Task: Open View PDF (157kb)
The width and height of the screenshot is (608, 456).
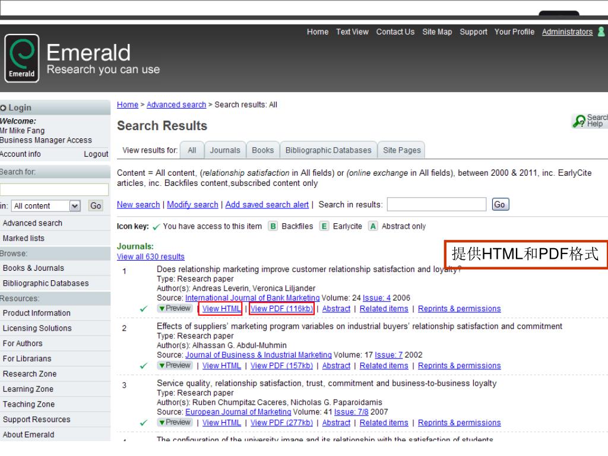Action: coord(281,366)
